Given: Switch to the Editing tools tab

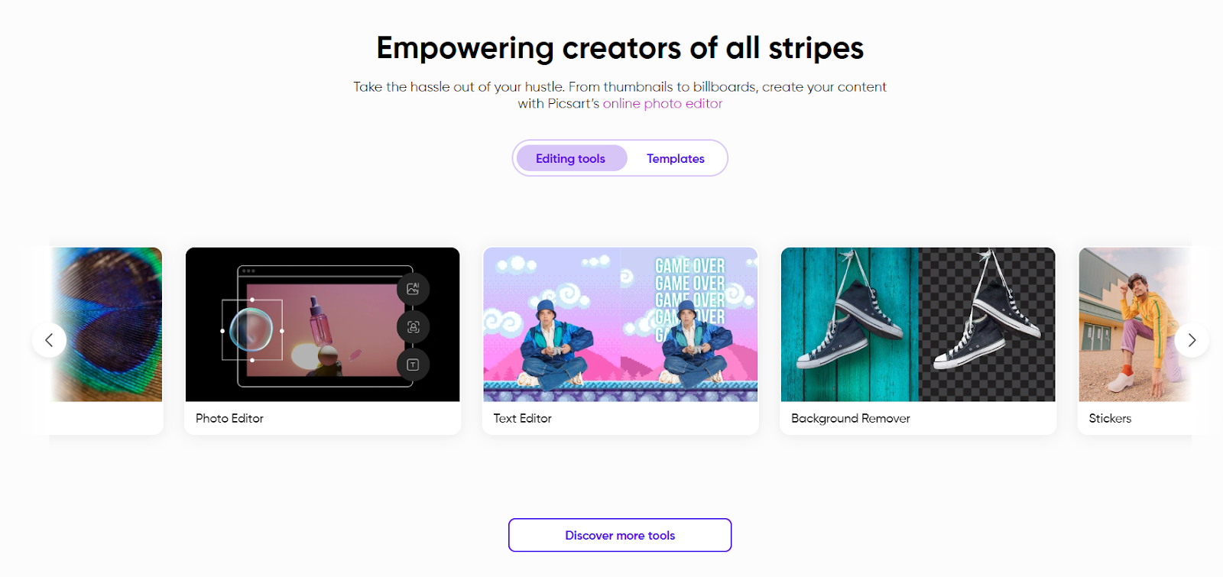Looking at the screenshot, I should 571,158.
